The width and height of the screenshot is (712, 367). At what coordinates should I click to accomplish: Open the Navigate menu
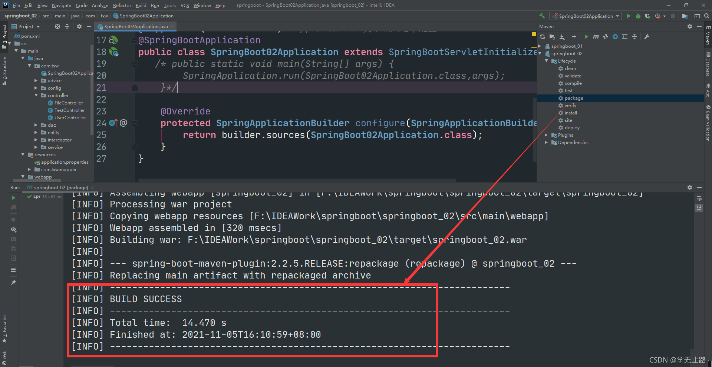click(x=61, y=5)
